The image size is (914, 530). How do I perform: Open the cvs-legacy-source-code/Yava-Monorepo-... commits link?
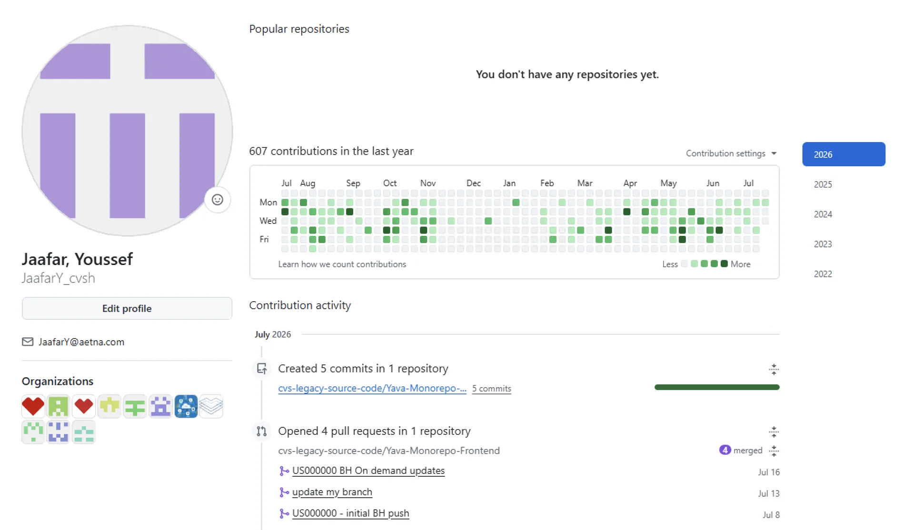372,388
